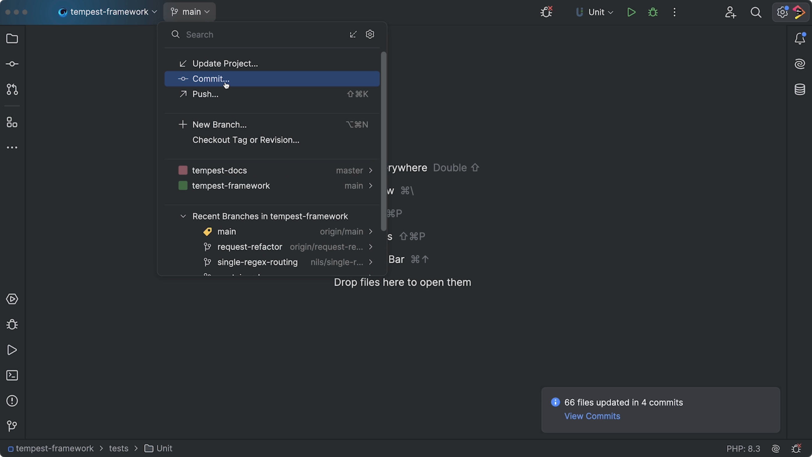Click the green tempest-framework color swatch
The width and height of the screenshot is (812, 457).
[x=183, y=186]
